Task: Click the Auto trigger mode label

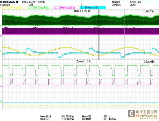Action: coord(133,5)
